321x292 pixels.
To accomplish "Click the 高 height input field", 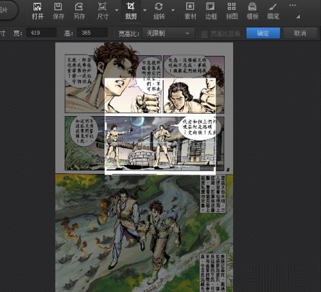I will coord(92,33).
